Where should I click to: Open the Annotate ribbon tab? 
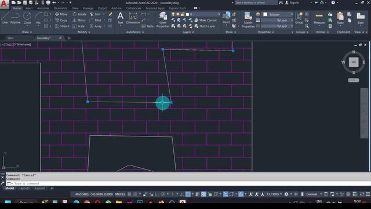(43, 8)
